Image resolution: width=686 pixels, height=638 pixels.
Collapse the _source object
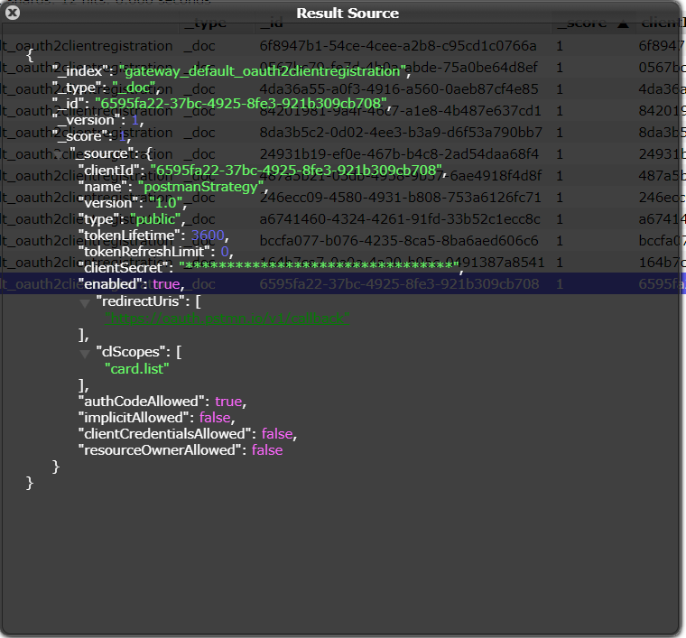tap(60, 154)
